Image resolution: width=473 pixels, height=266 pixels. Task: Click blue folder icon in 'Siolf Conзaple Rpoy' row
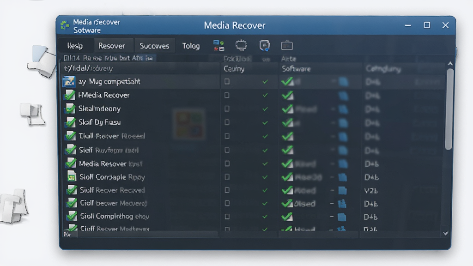342,177
